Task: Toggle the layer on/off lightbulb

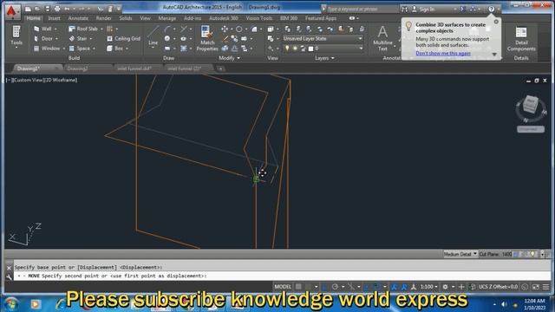Action: tap(287, 49)
